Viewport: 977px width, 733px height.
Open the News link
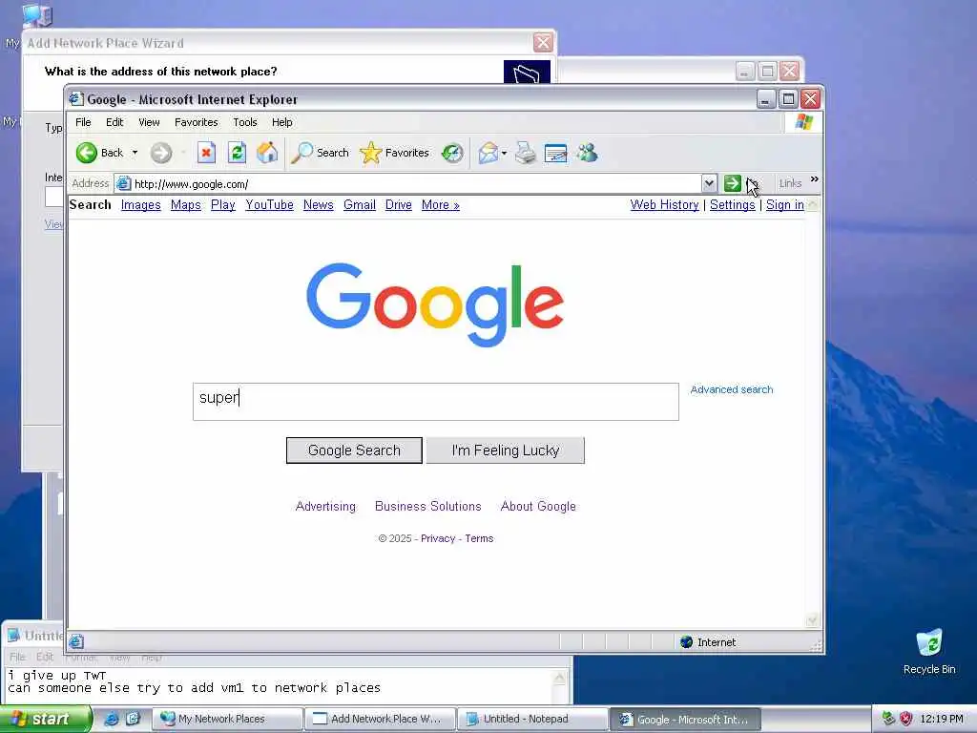pyautogui.click(x=319, y=205)
